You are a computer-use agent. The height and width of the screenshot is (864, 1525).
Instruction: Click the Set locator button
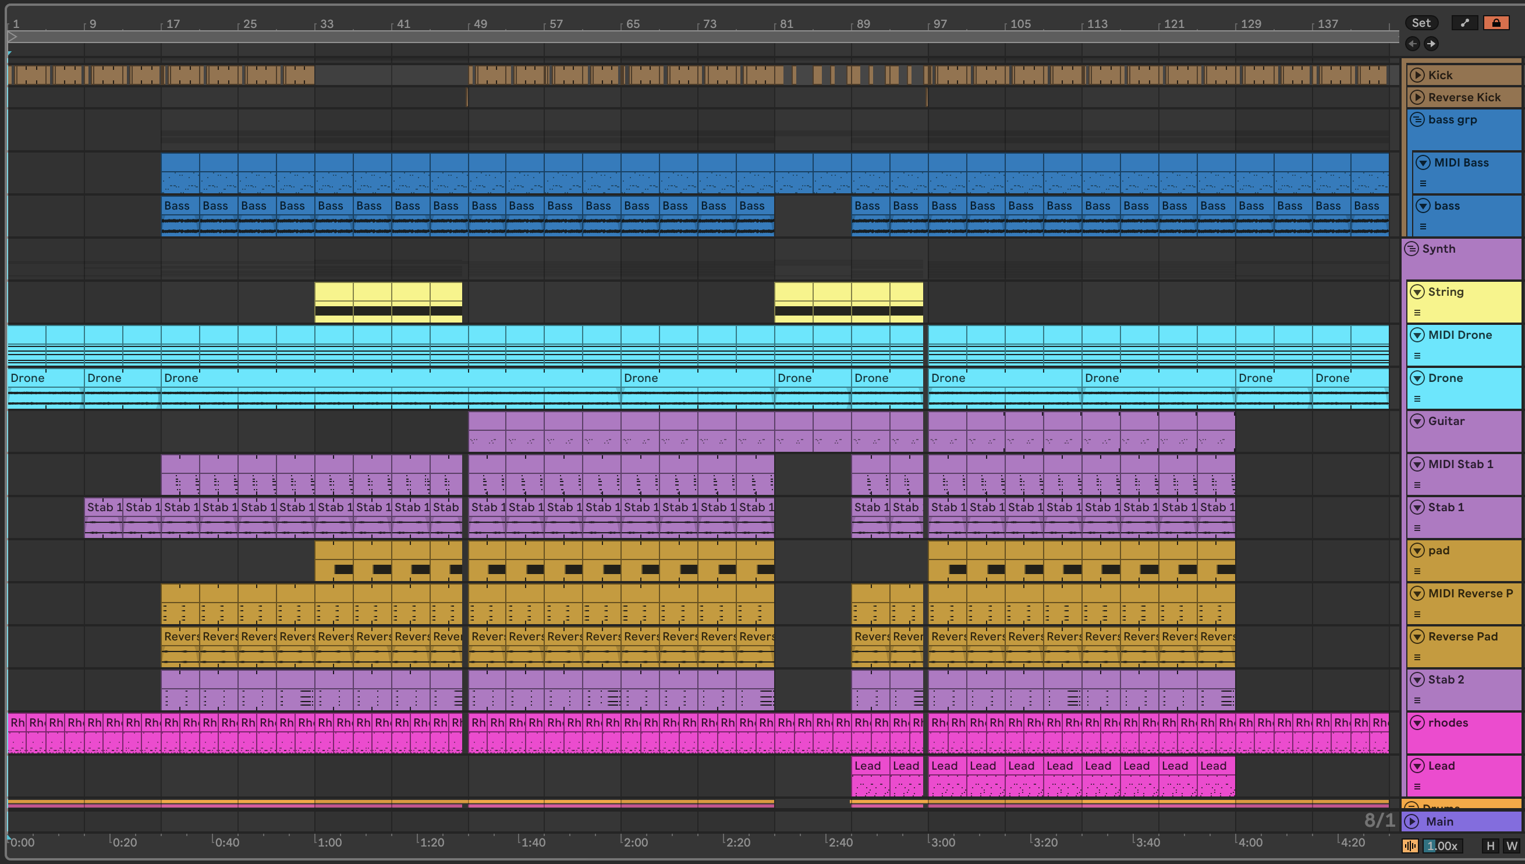pos(1421,23)
